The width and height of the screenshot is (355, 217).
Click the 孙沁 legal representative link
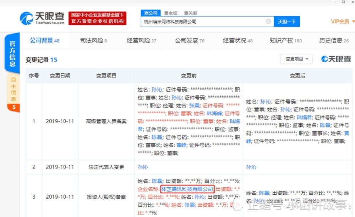[x=143, y=167]
